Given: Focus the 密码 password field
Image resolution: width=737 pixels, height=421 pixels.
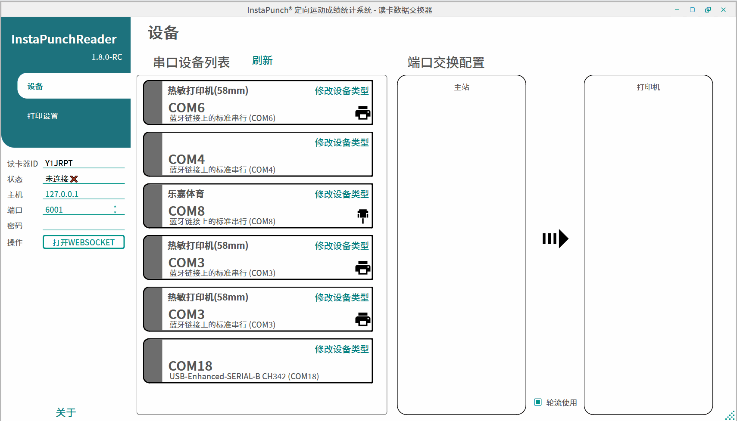Looking at the screenshot, I should [83, 225].
